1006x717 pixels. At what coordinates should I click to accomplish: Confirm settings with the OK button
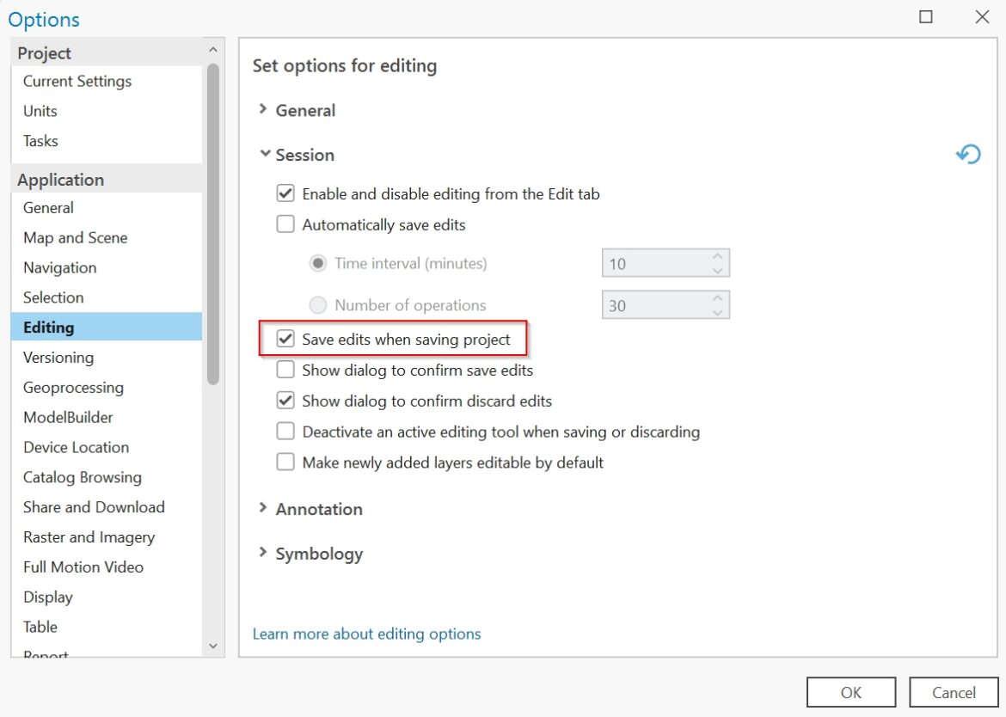(x=850, y=692)
